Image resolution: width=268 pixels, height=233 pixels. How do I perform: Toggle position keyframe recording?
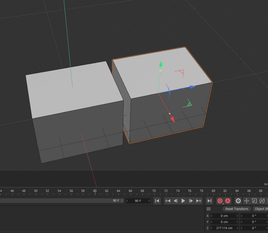click(246, 201)
